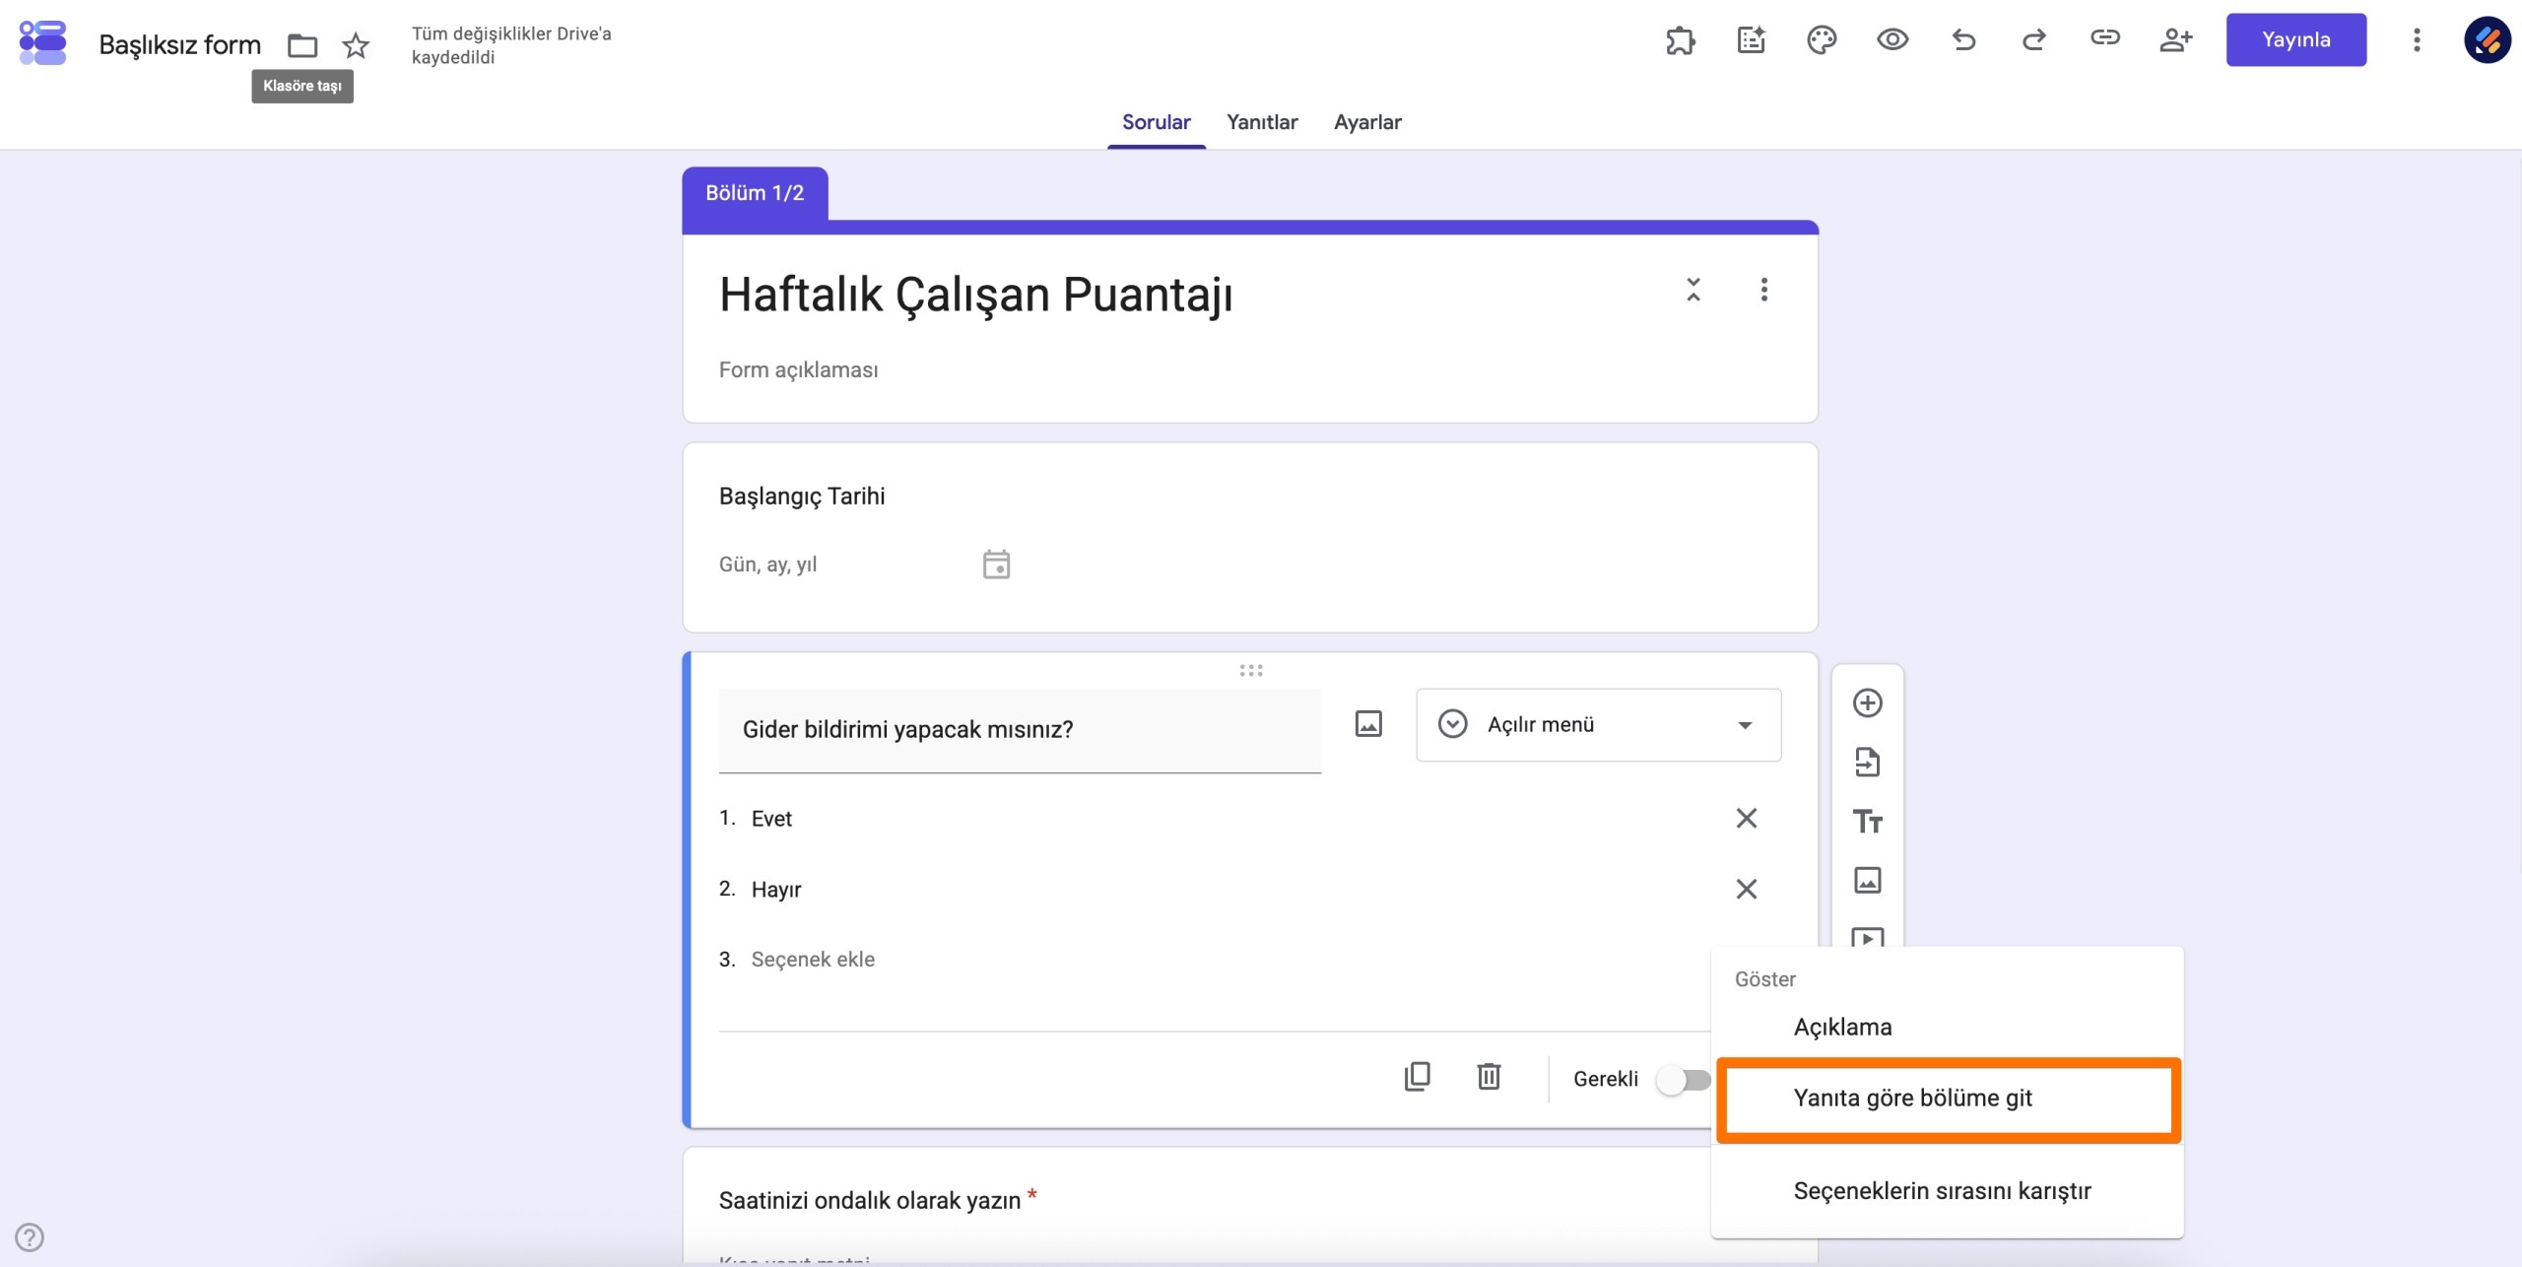Click the Gider bildirimi yapacak mısınız? question field
2522x1267 pixels.
click(x=1020, y=730)
